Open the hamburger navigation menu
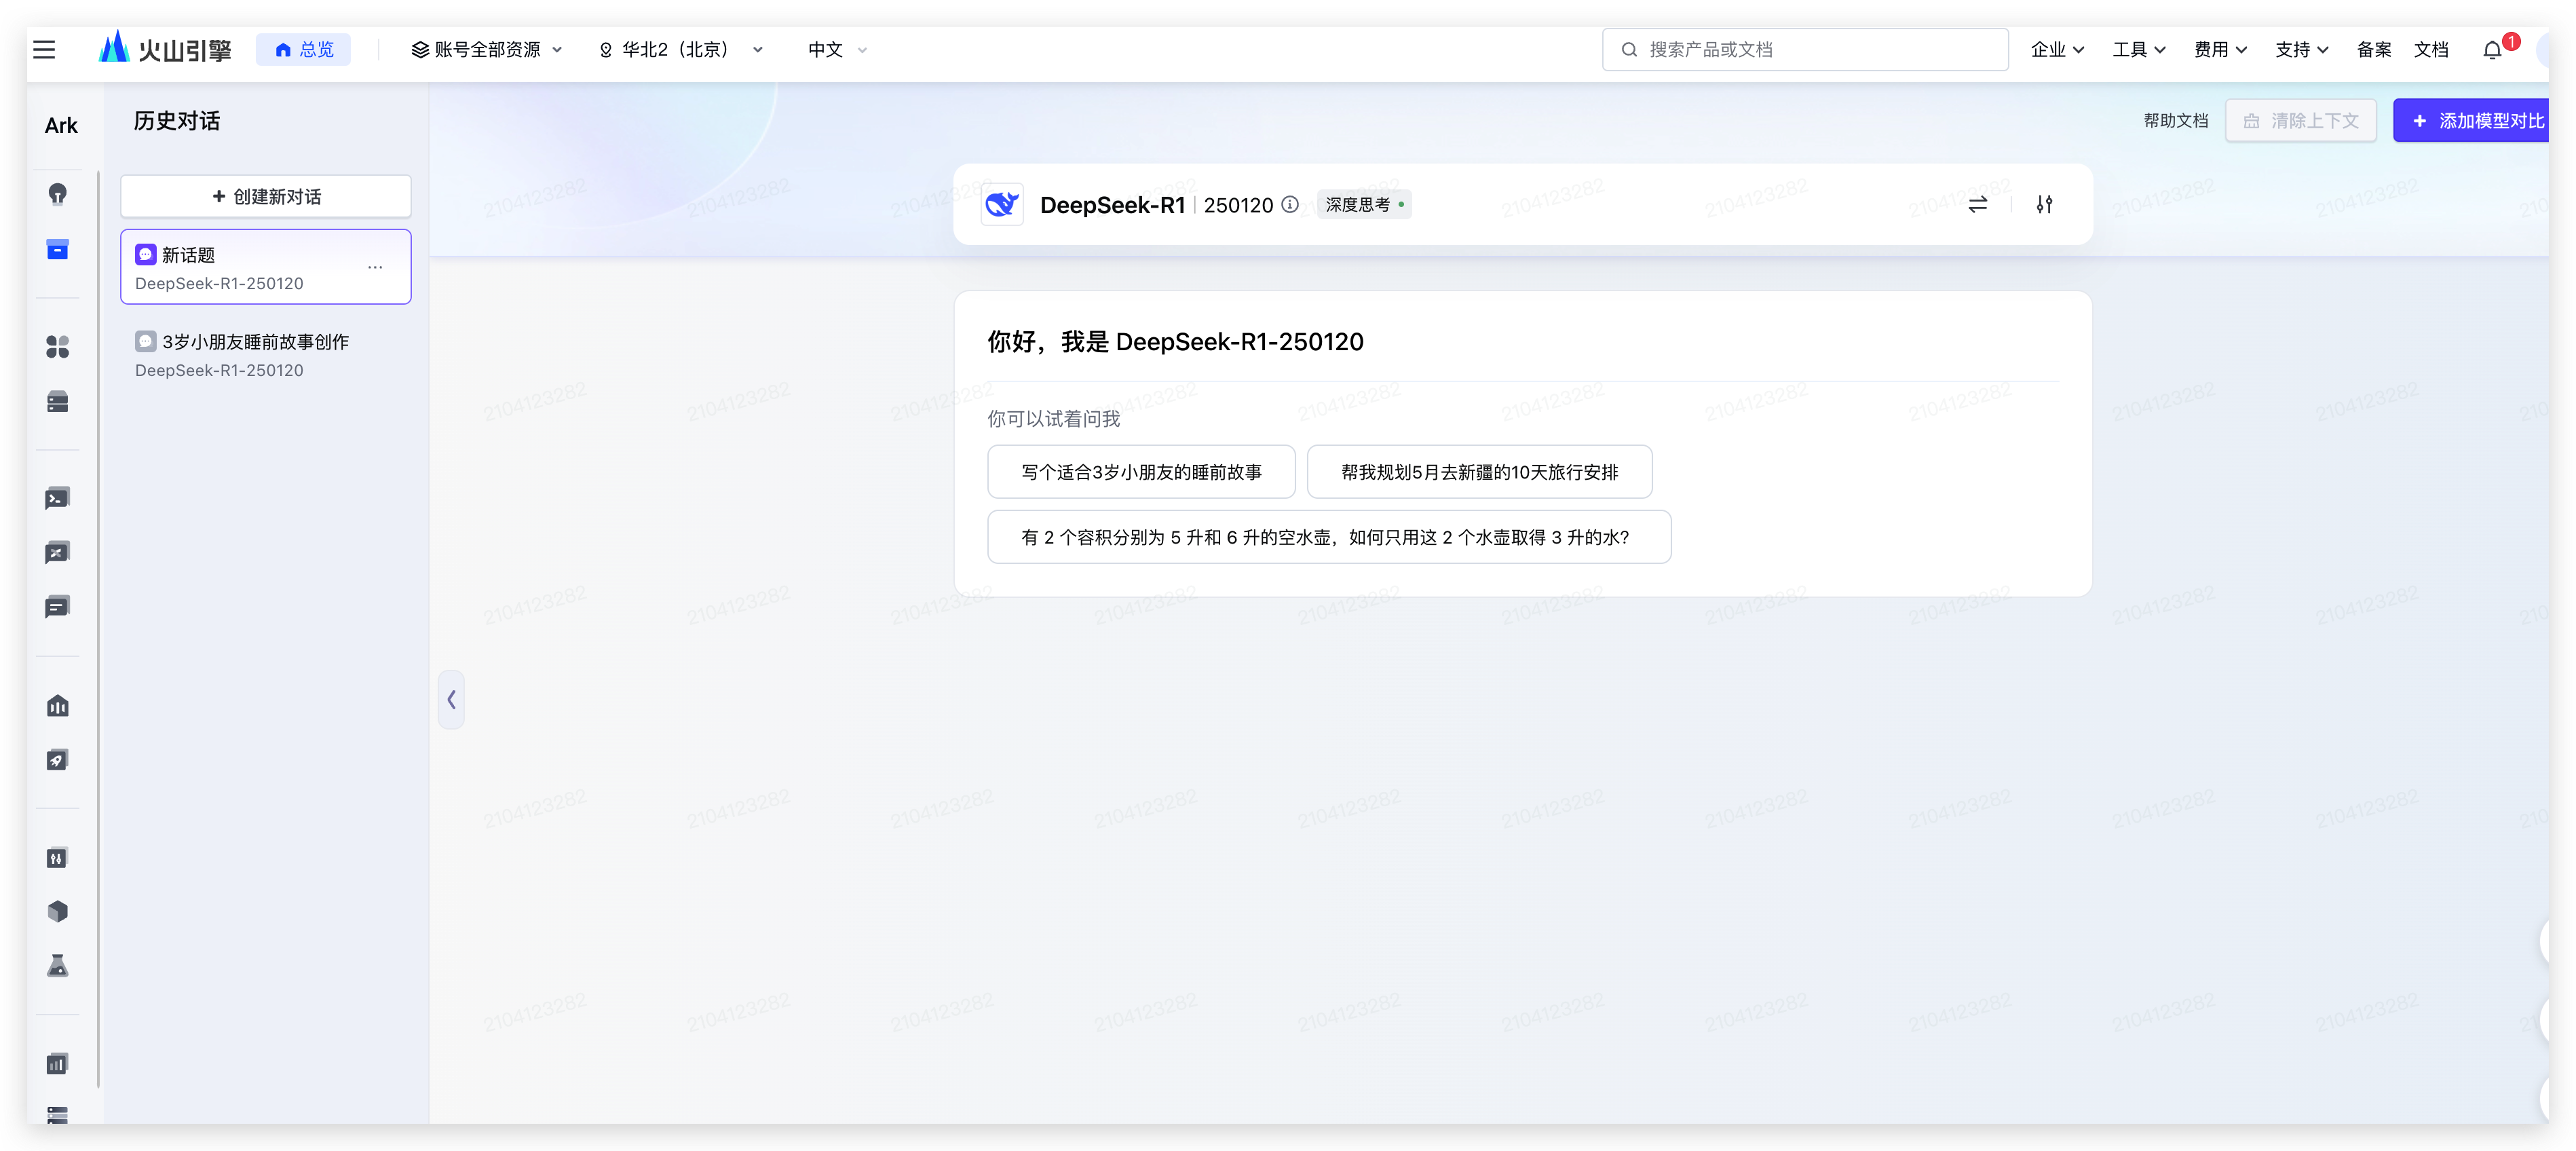2576x1151 pixels. pos(44,49)
